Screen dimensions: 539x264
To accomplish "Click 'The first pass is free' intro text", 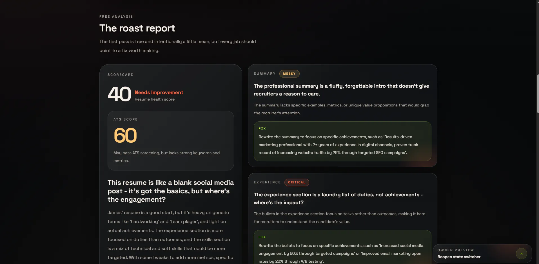I will (178, 46).
